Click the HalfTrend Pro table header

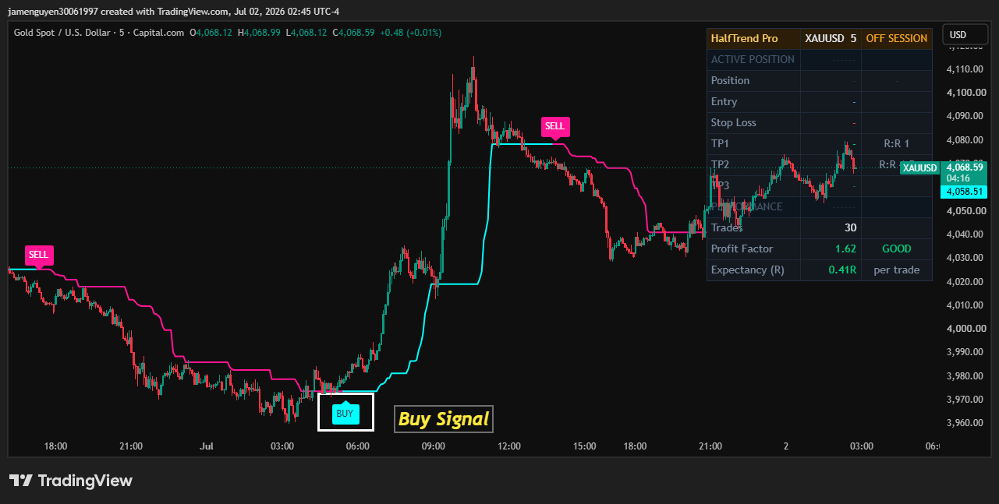[x=753, y=38]
